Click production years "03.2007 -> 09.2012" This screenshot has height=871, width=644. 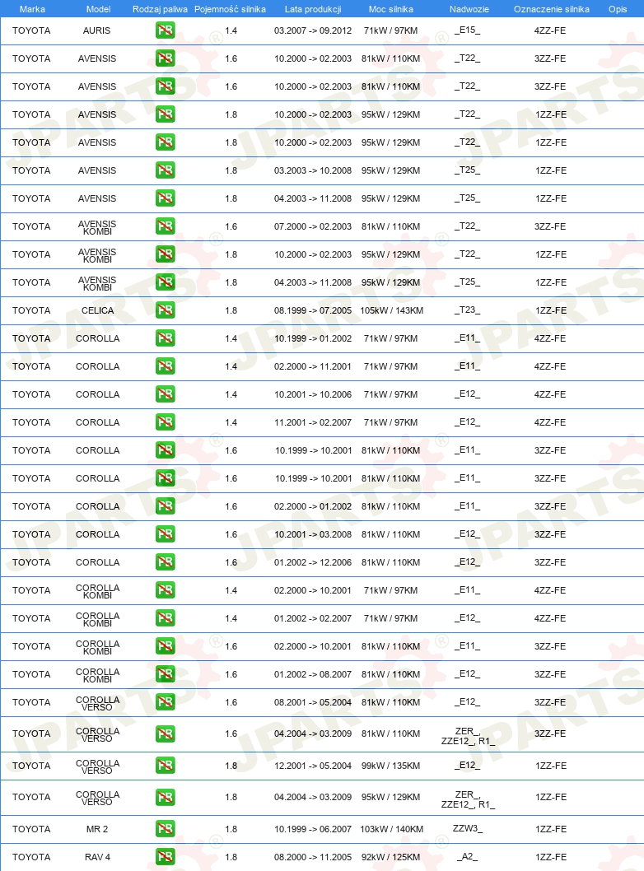[x=313, y=30]
